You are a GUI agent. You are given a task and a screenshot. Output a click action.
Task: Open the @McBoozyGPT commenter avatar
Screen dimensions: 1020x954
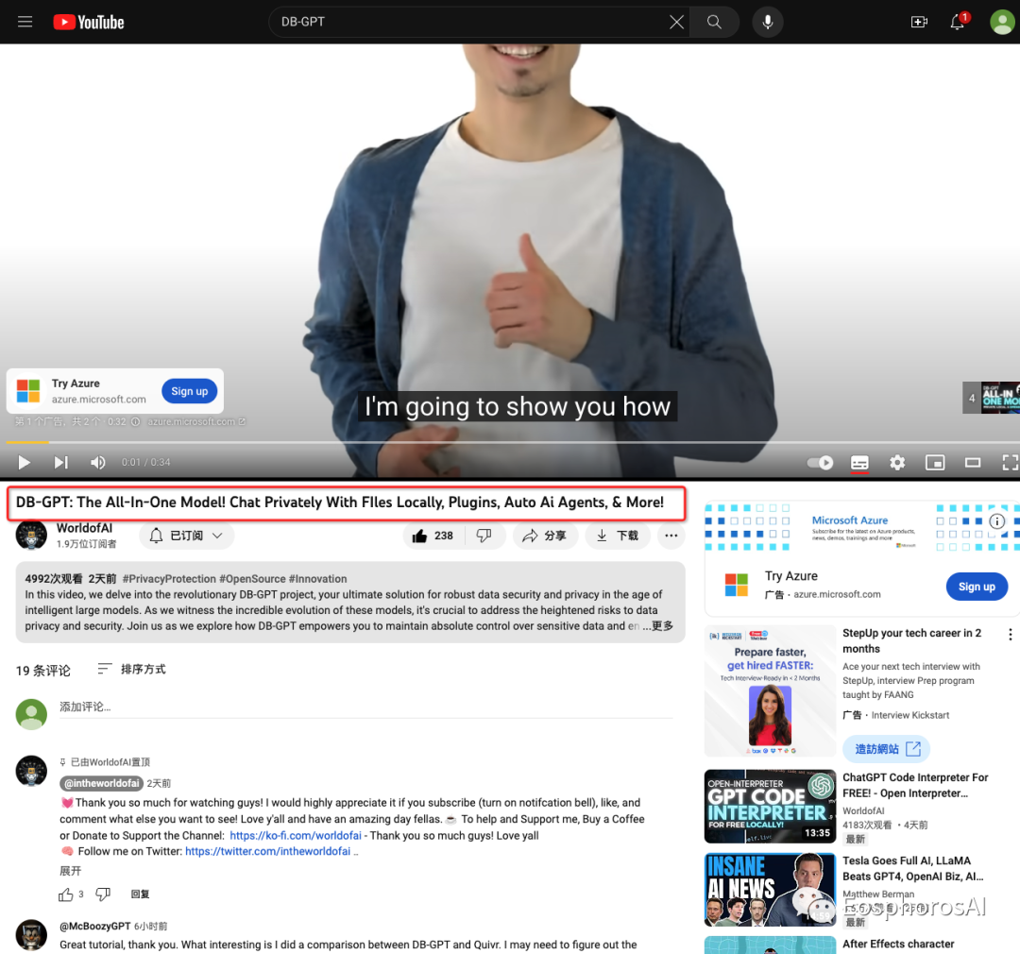31,935
